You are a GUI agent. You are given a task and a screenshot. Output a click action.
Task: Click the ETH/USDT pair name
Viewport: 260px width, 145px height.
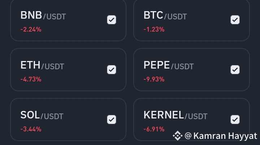(42, 65)
